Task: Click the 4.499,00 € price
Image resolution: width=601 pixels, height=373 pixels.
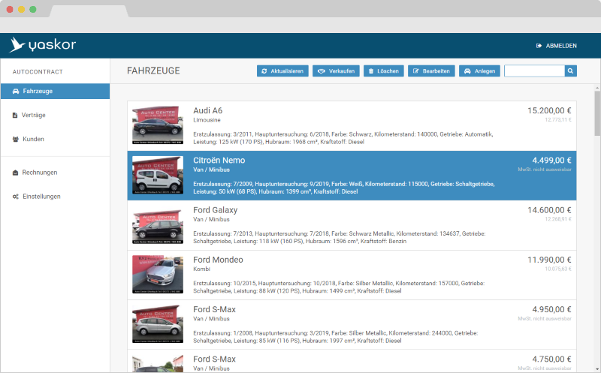Action: [x=551, y=160]
